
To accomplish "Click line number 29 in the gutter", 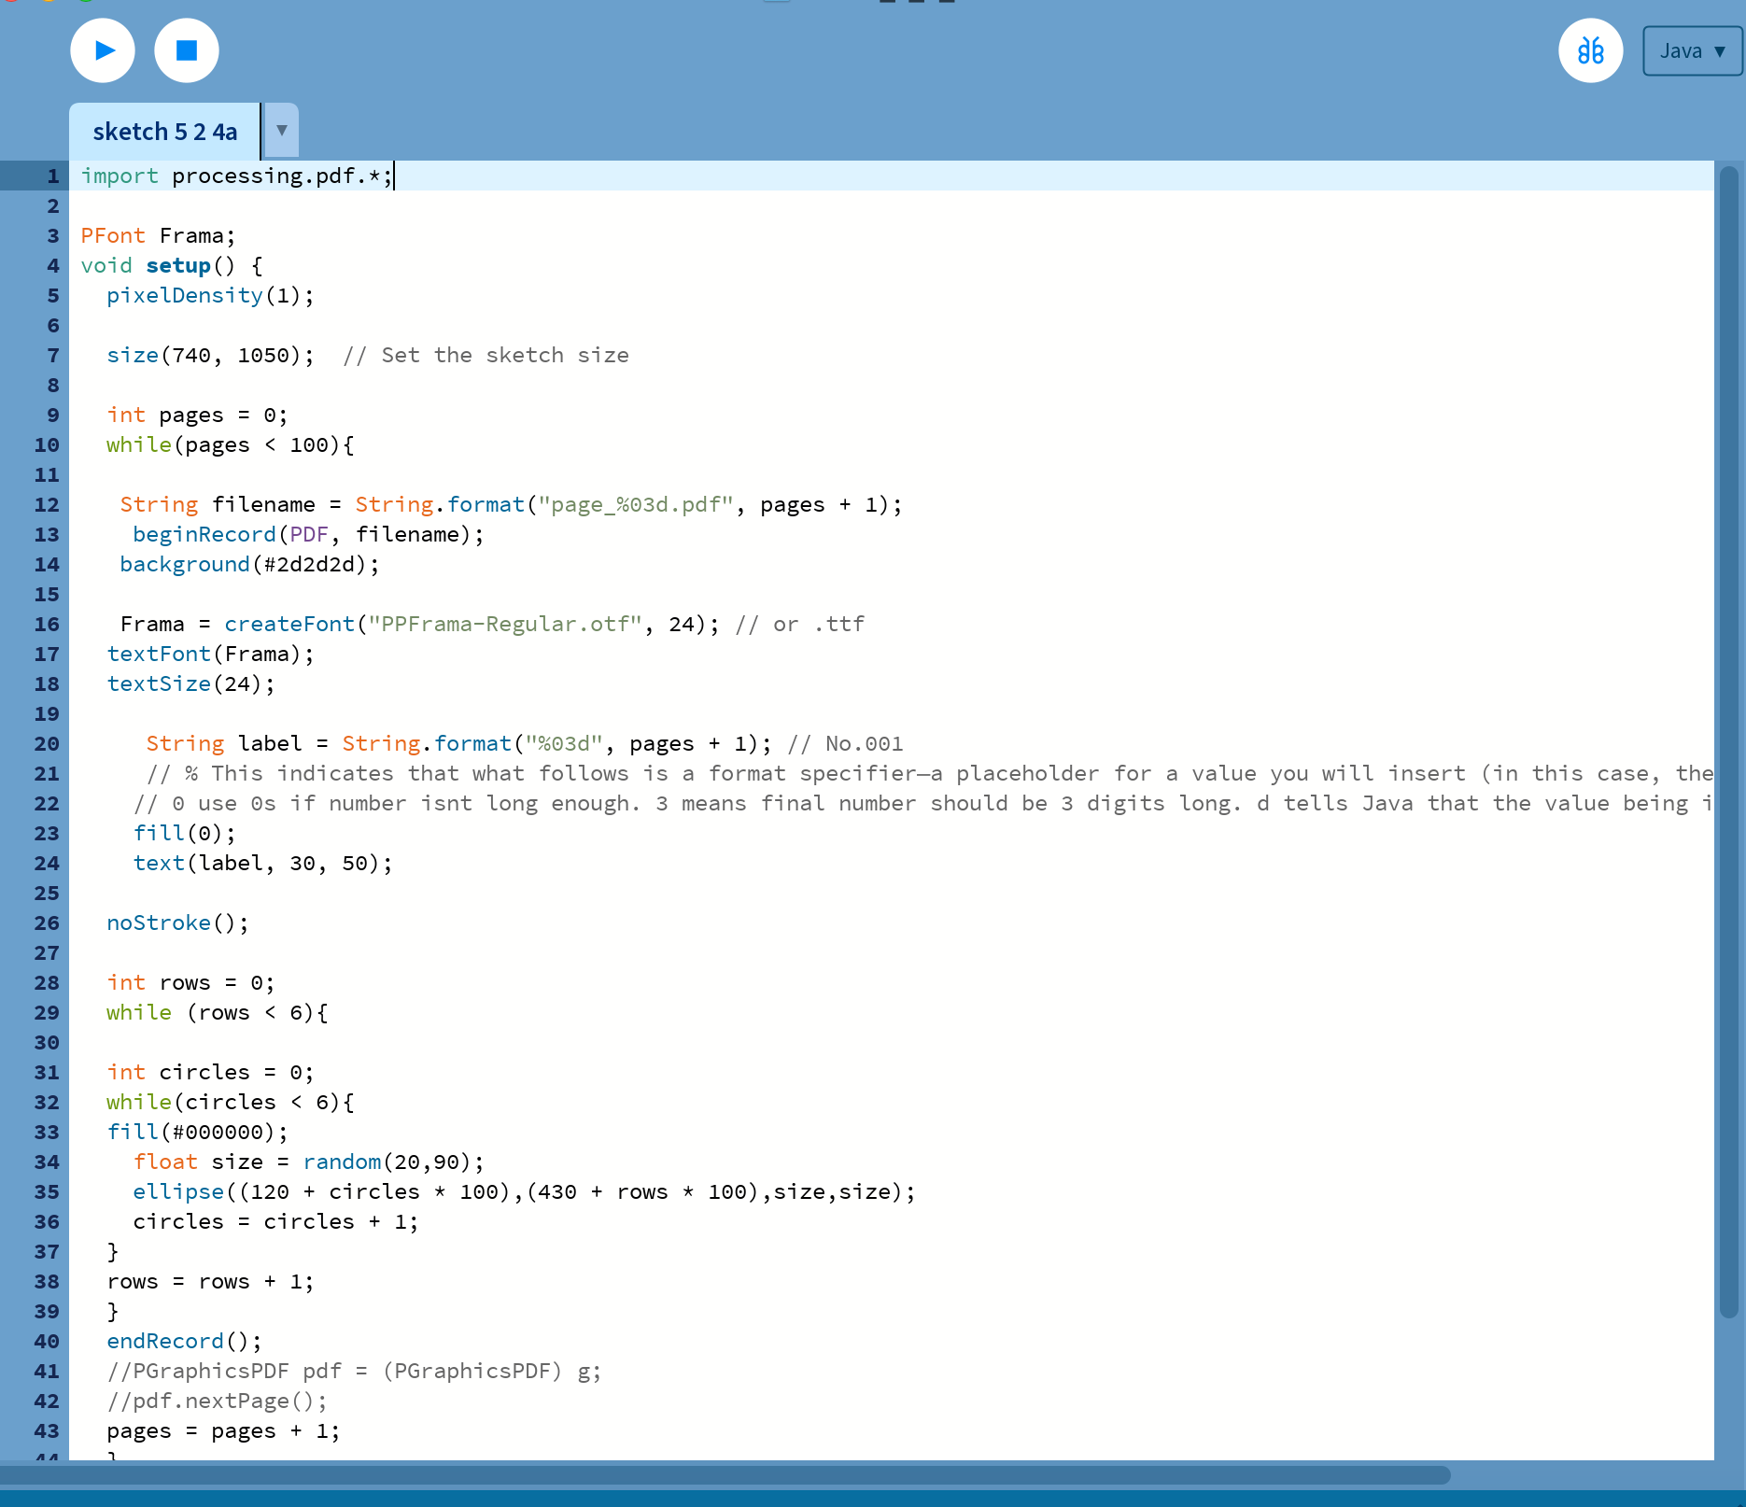I will (47, 1013).
